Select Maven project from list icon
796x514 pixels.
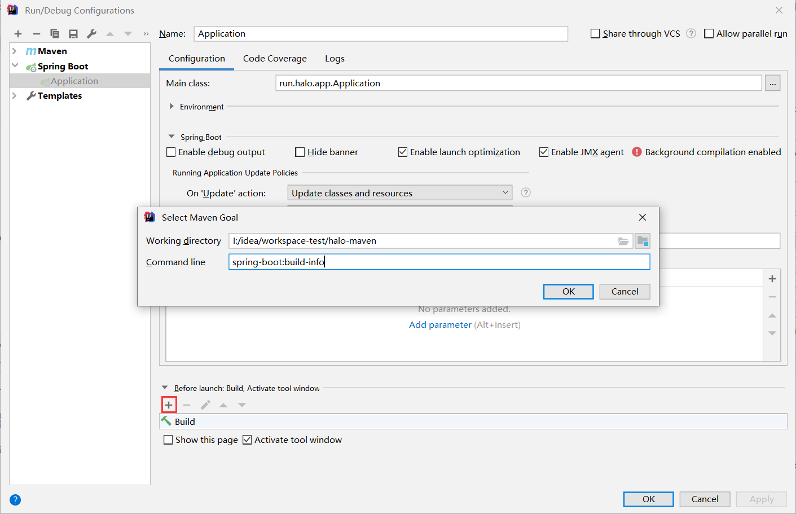(643, 241)
